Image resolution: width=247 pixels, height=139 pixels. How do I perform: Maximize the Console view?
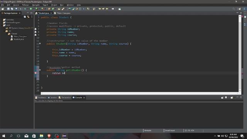[x=241, y=98]
